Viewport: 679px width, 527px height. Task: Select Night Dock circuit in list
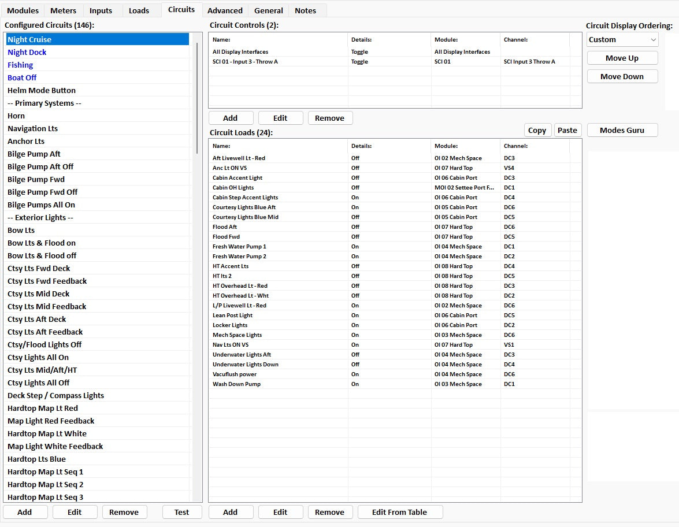click(x=27, y=53)
